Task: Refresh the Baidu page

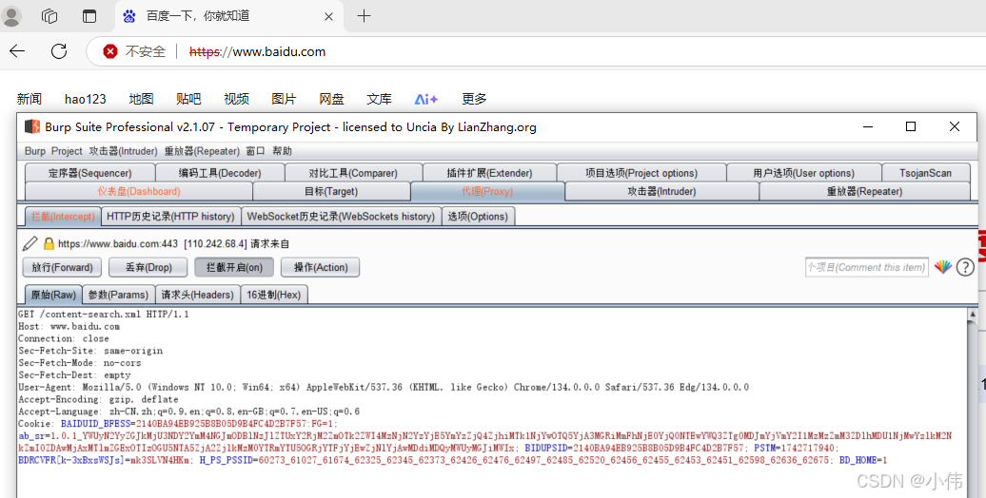Action: point(59,51)
